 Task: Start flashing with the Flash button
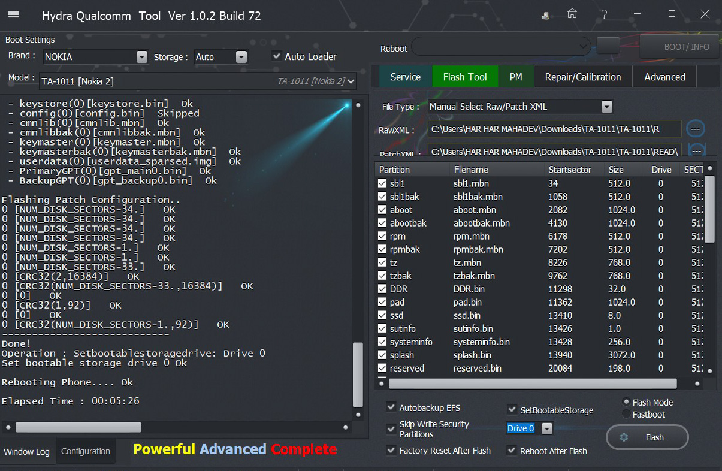coord(647,437)
